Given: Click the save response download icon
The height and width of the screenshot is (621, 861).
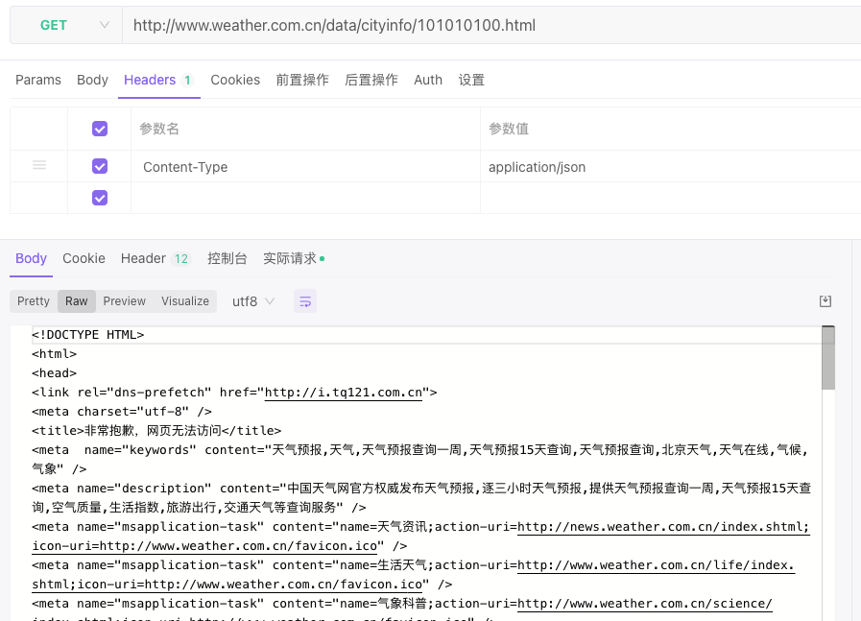Looking at the screenshot, I should (825, 300).
